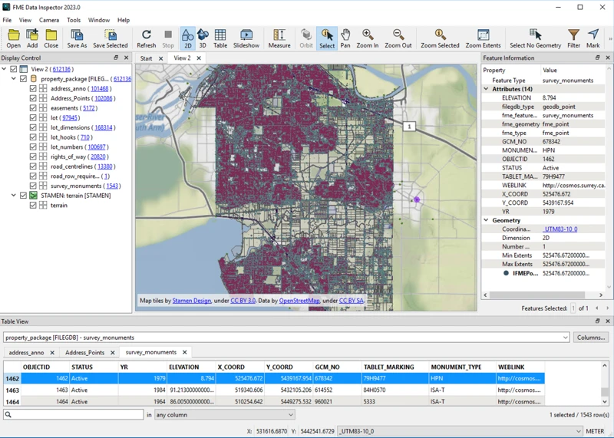The width and height of the screenshot is (614, 438).
Task: Open the Filter tool
Action: [x=573, y=38]
